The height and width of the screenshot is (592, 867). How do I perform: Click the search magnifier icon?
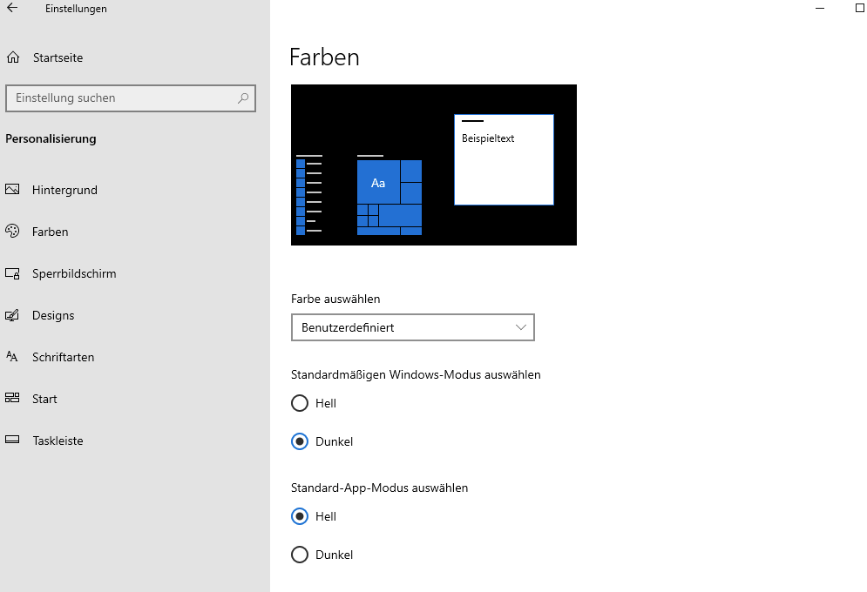[243, 98]
